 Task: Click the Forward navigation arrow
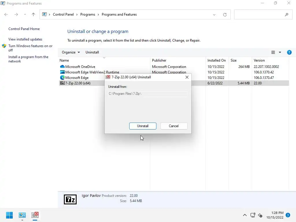[x=16, y=14]
